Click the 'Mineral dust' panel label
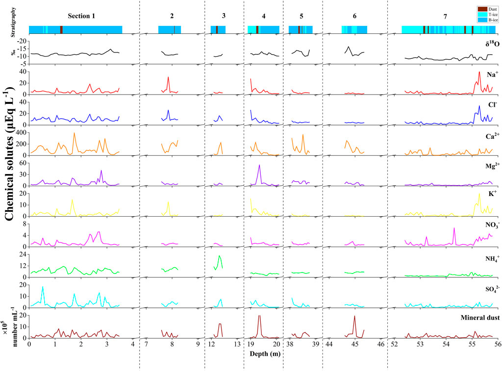Viewport: 502px width, 371px height. pyautogui.click(x=480, y=318)
